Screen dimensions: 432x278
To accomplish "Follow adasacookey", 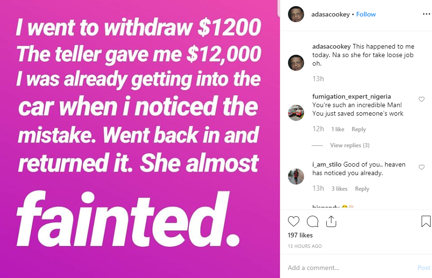I will point(366,15).
